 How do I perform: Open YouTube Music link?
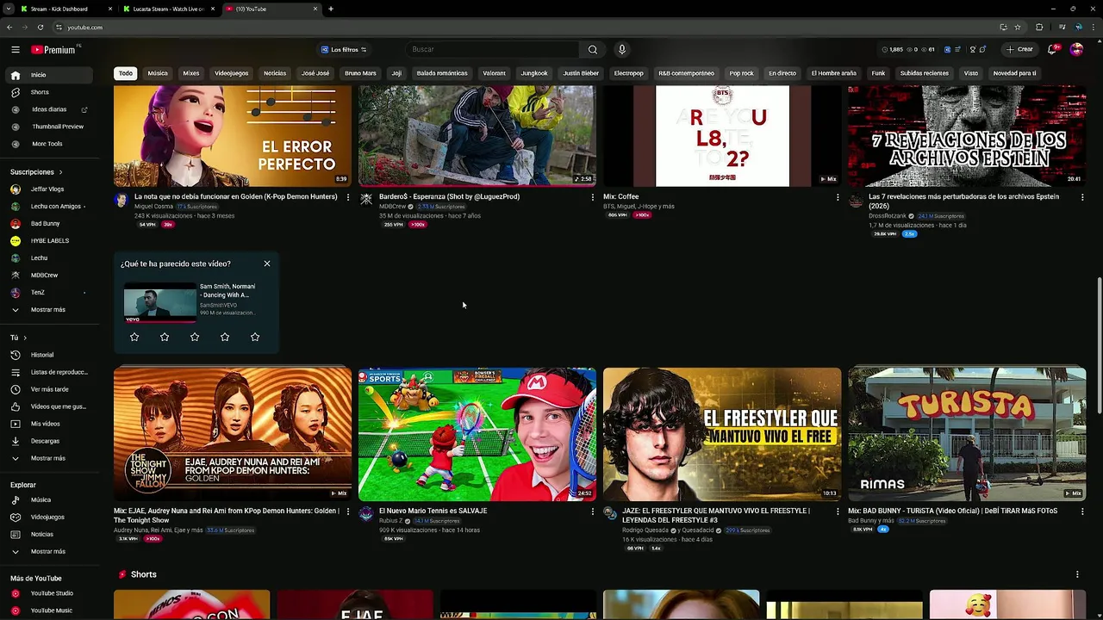pyautogui.click(x=51, y=611)
